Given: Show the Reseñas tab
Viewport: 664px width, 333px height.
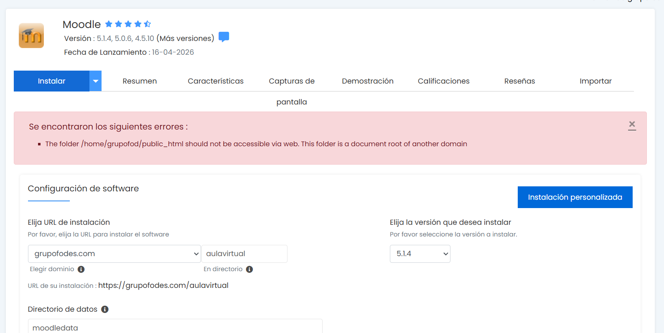Looking at the screenshot, I should (x=519, y=81).
